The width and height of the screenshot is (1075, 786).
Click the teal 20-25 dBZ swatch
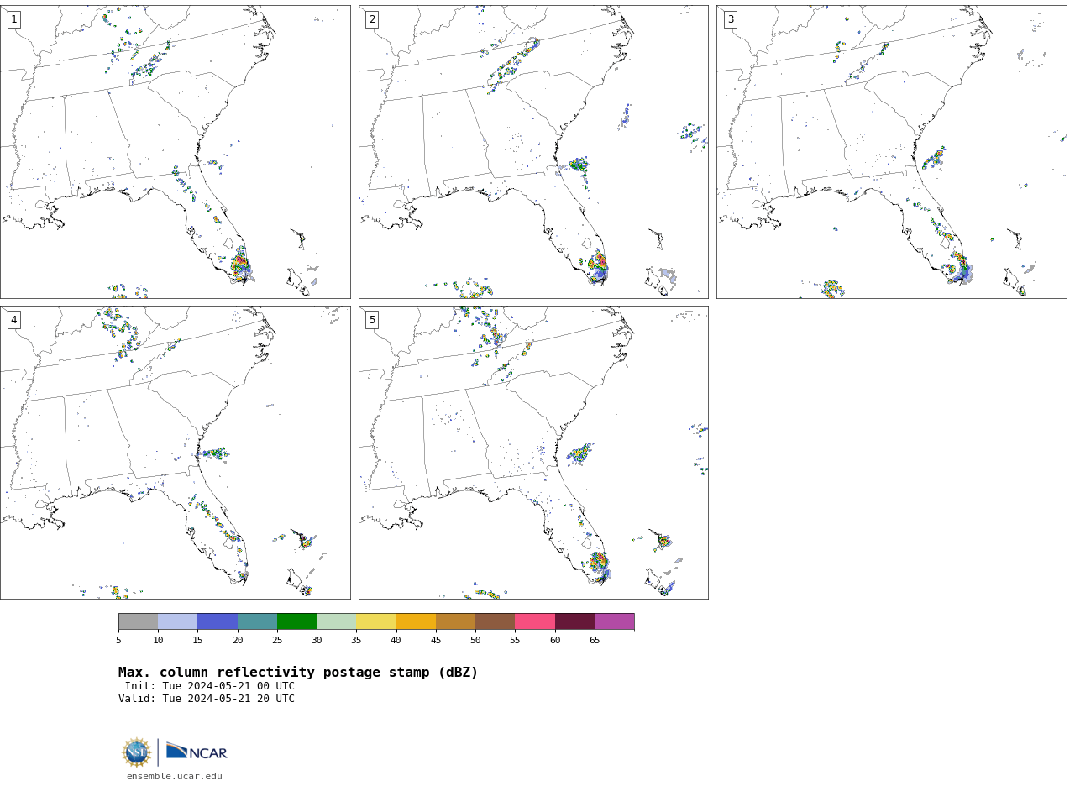click(x=257, y=621)
